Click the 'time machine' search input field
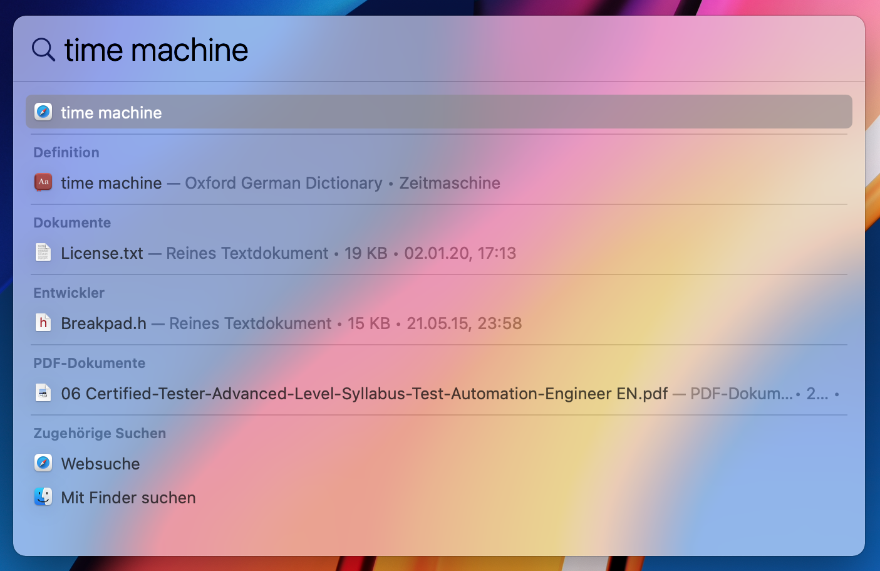 (438, 50)
